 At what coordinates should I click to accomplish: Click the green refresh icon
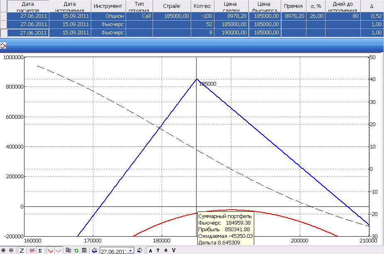pyautogui.click(x=76, y=250)
